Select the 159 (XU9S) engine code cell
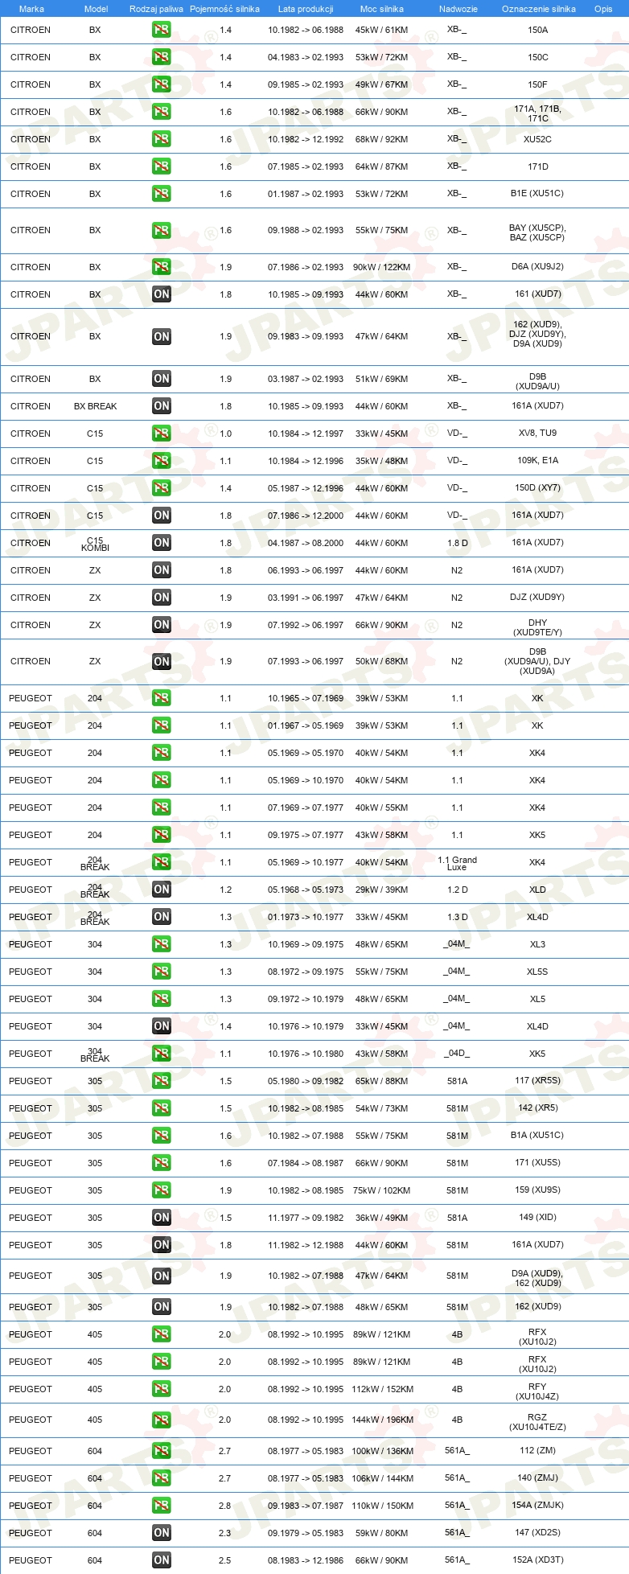Screen dimensions: 629x1574 click(537, 1190)
